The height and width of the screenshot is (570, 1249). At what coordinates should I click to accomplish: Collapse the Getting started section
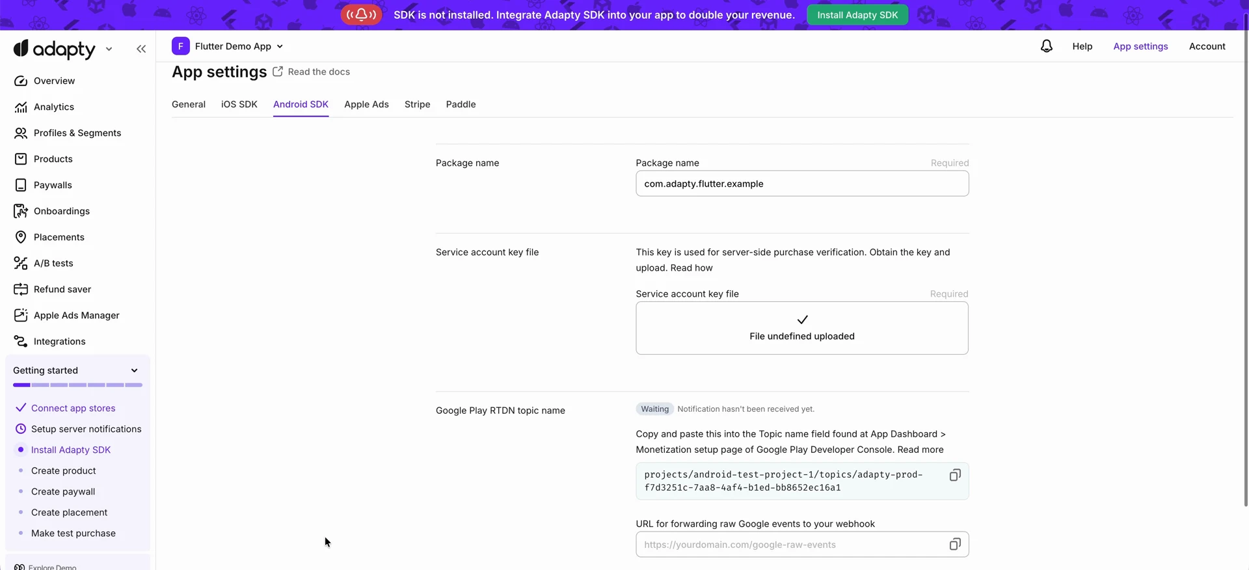click(x=135, y=370)
